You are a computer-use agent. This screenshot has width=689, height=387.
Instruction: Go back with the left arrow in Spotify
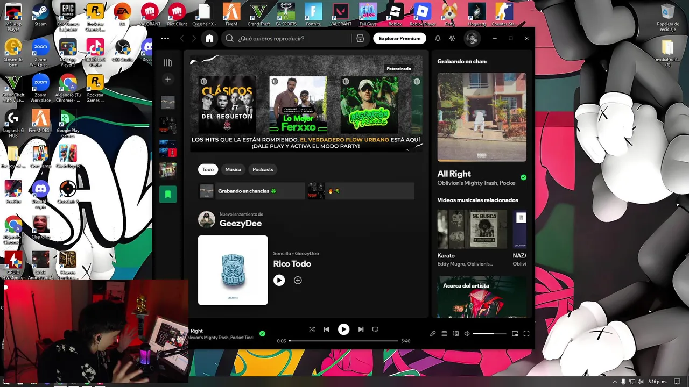pyautogui.click(x=182, y=38)
